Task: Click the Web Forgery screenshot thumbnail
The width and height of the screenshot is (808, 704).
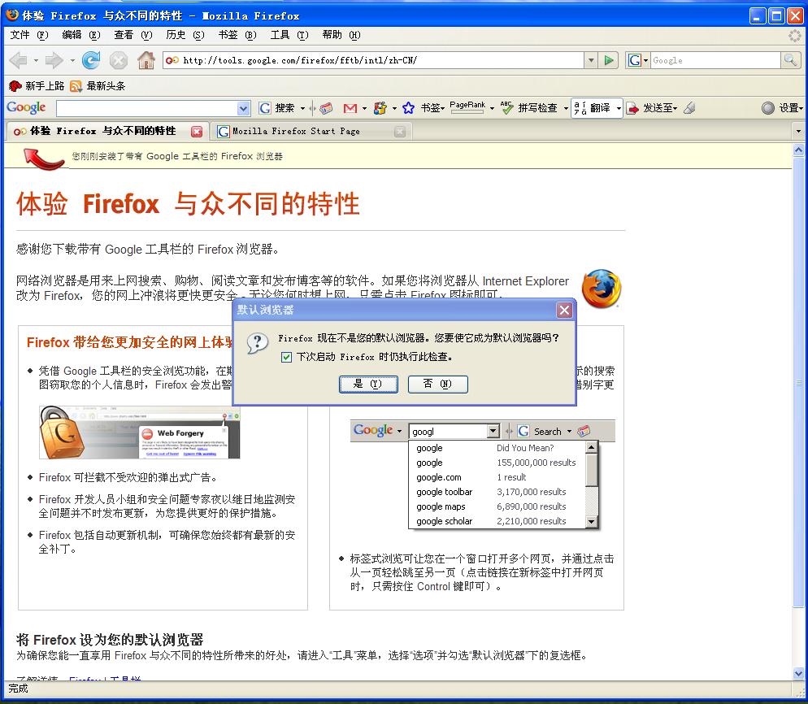Action: 140,432
